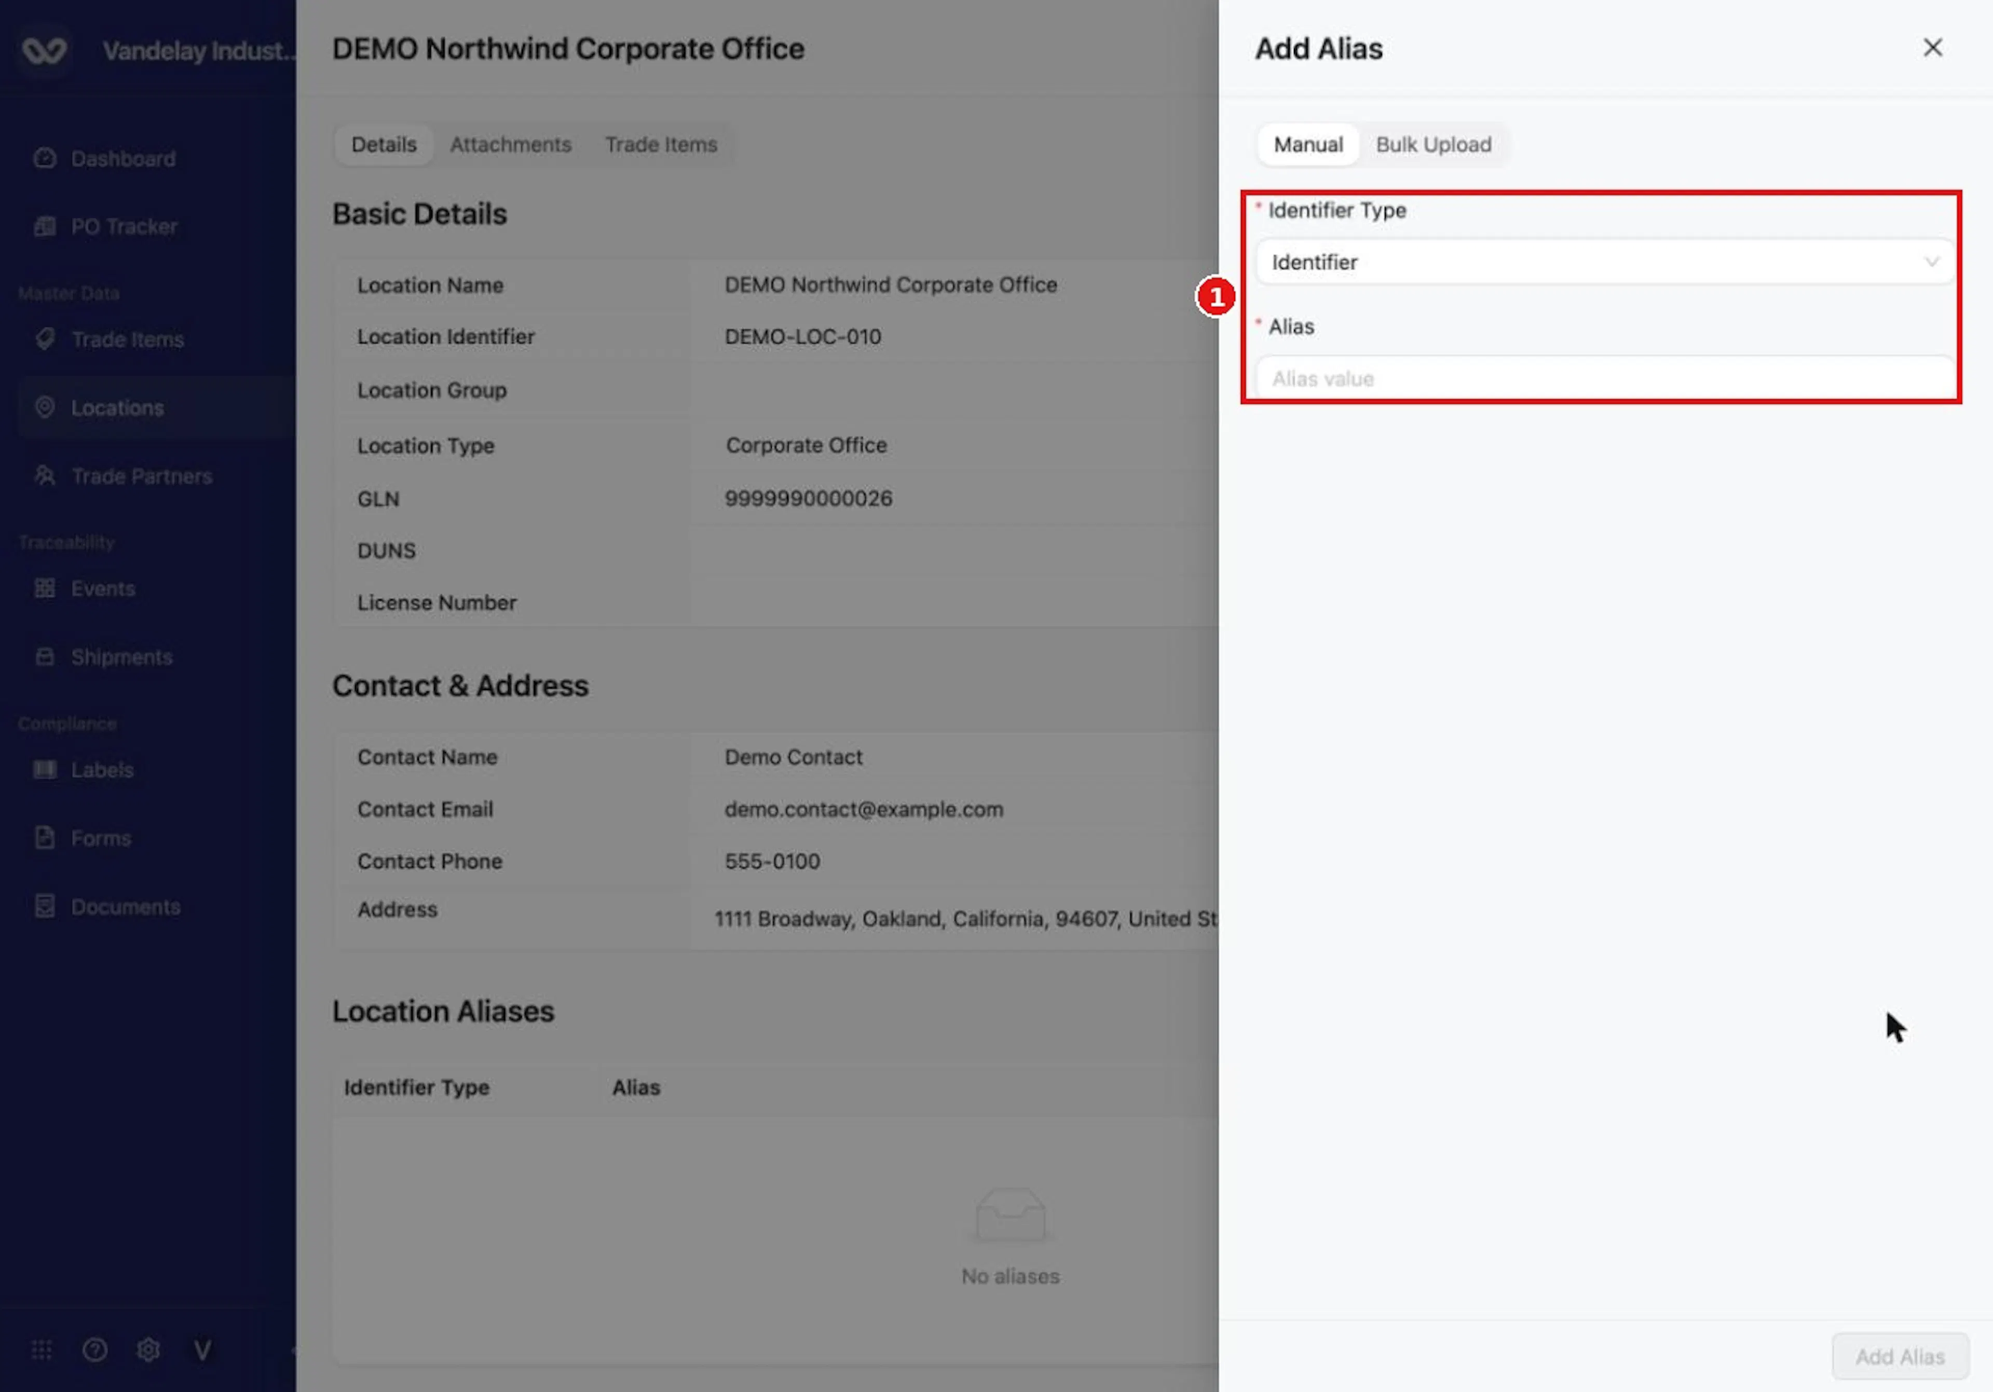Image resolution: width=1993 pixels, height=1392 pixels.
Task: Open the Identifier Type dropdown
Action: [x=1604, y=262]
